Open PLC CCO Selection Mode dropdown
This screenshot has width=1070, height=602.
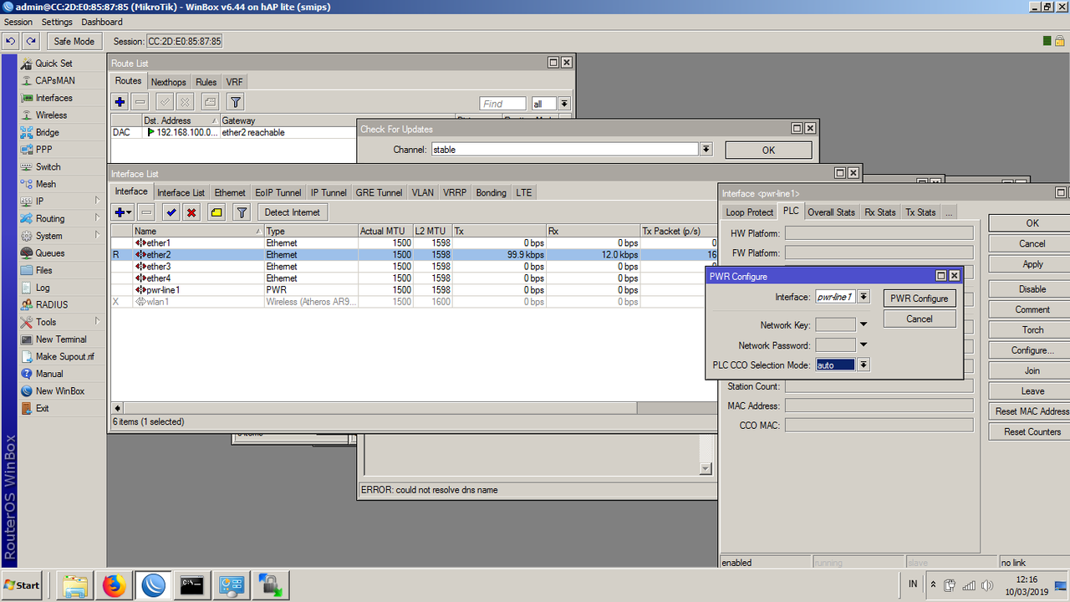click(x=864, y=365)
